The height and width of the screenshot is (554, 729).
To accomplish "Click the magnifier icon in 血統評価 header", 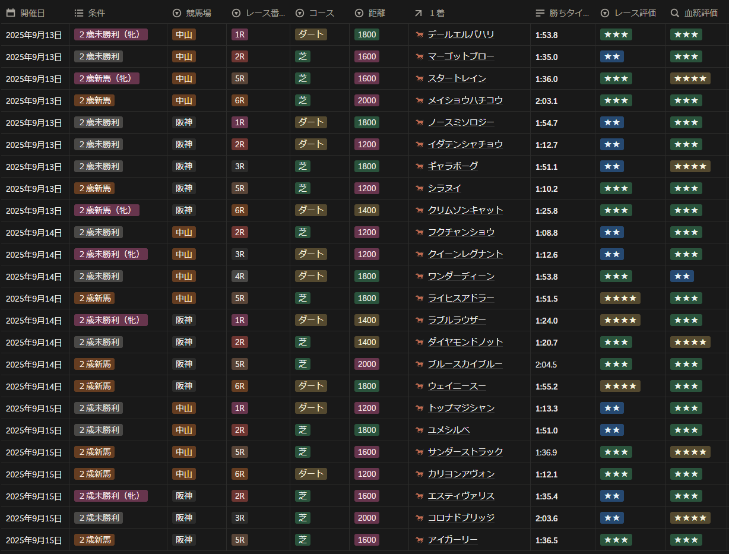I will (x=675, y=12).
